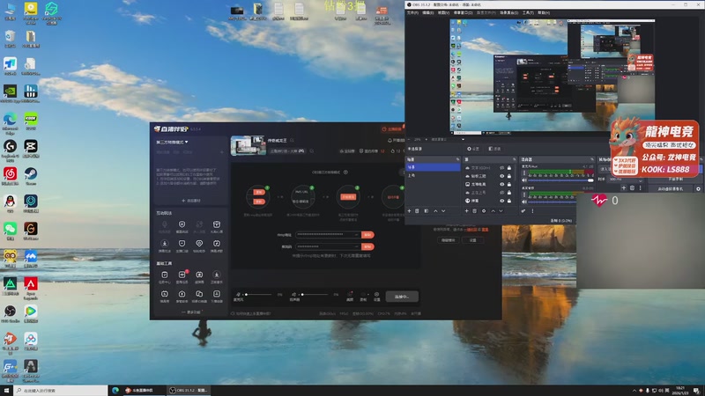Open 文件(F) menu in OBS
705x396 pixels.
click(412, 12)
